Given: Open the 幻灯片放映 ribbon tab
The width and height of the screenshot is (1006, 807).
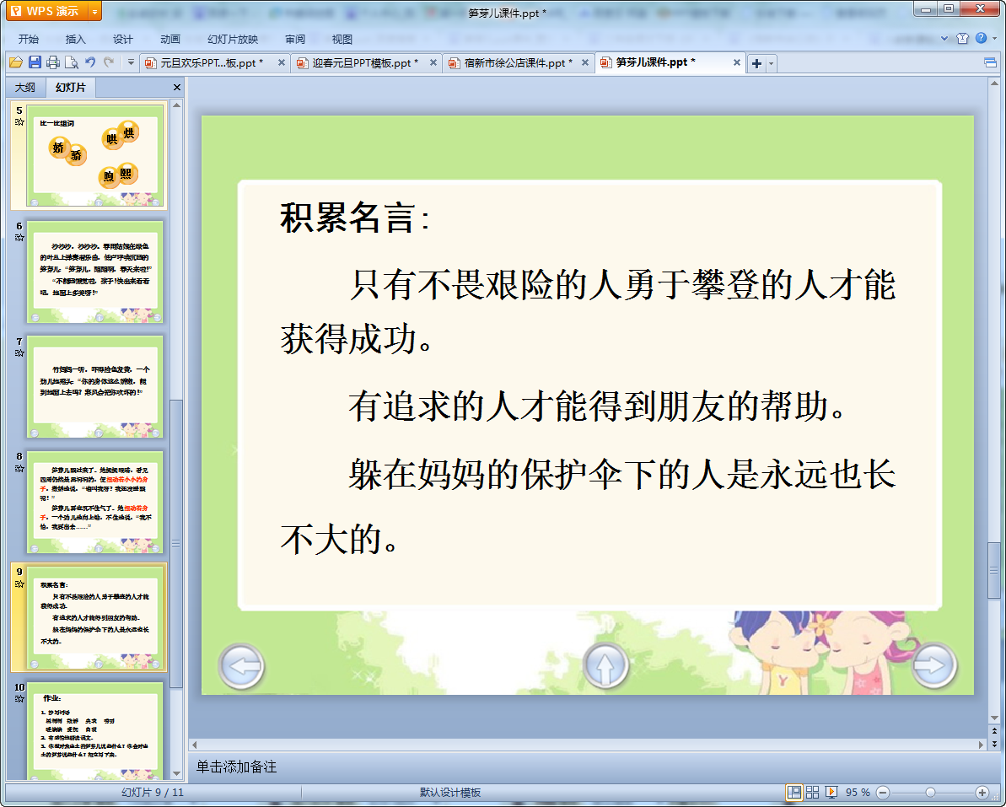Looking at the screenshot, I should tap(232, 39).
